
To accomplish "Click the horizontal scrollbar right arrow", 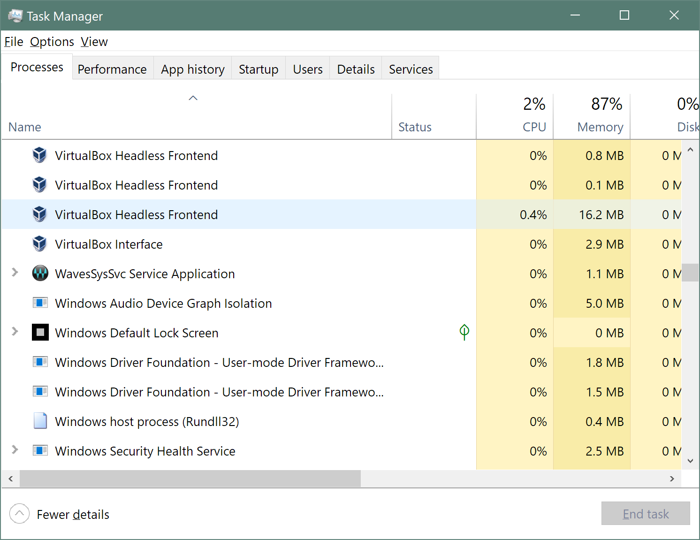I will [672, 479].
